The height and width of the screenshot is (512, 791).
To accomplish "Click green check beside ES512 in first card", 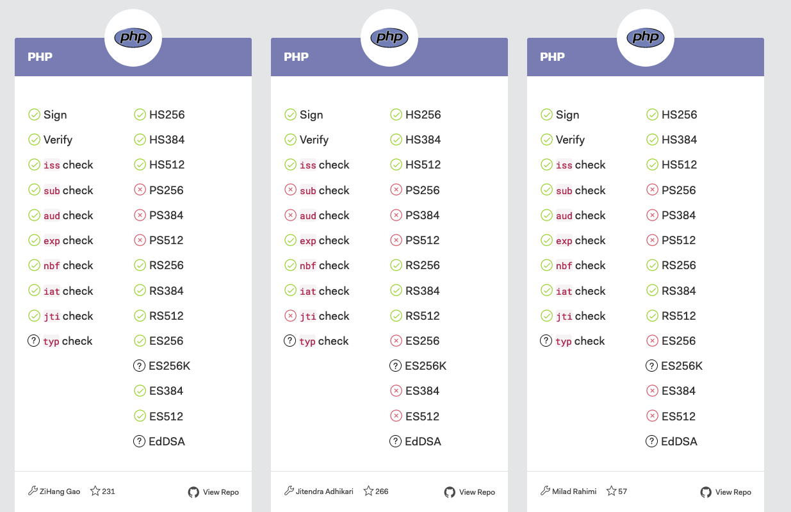I will pyautogui.click(x=140, y=417).
